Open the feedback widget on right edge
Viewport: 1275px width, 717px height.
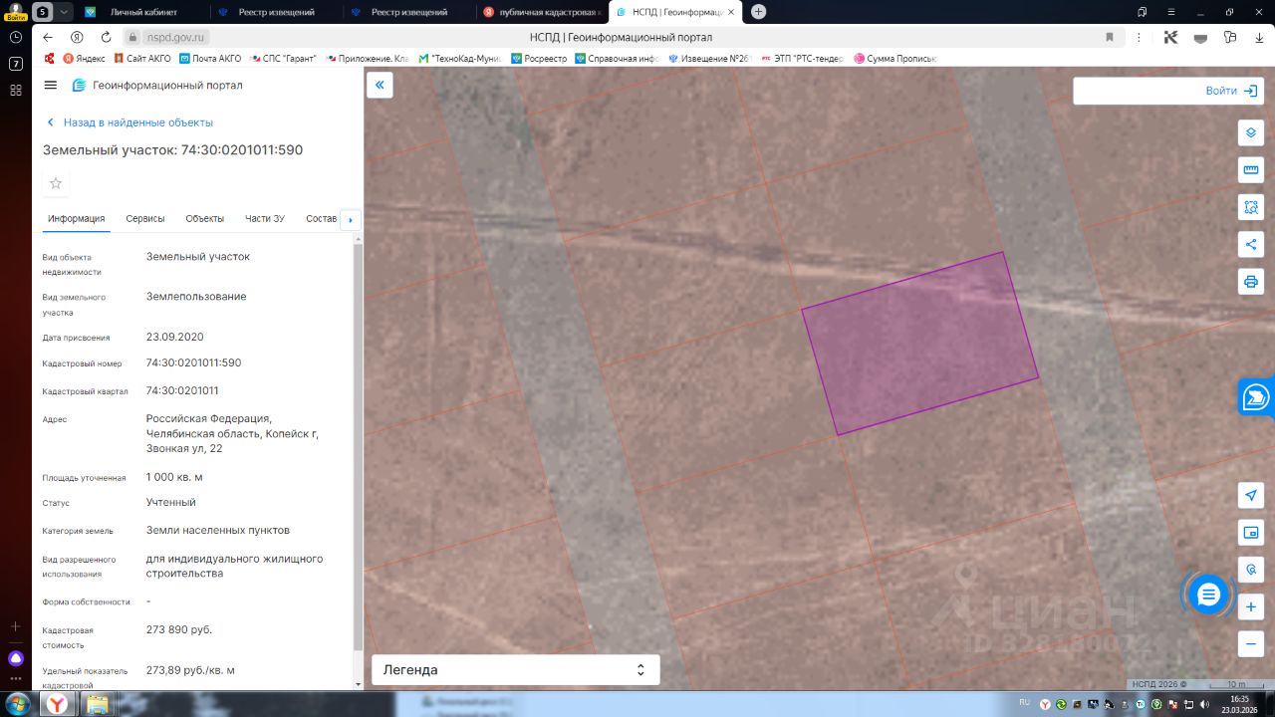pos(1256,396)
